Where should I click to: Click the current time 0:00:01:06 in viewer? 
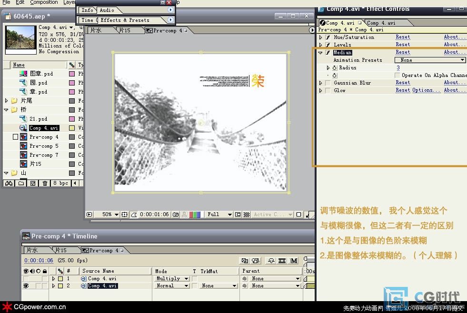pyautogui.click(x=154, y=214)
